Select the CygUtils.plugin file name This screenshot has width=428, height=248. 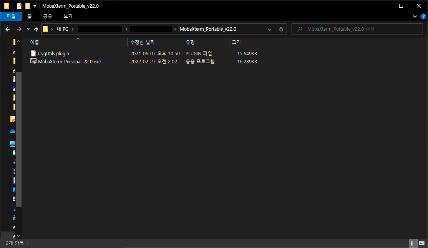click(x=53, y=53)
